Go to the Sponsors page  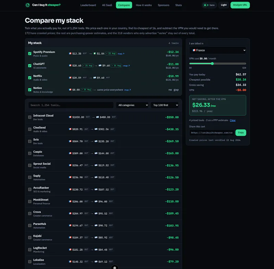pyautogui.click(x=163, y=5)
